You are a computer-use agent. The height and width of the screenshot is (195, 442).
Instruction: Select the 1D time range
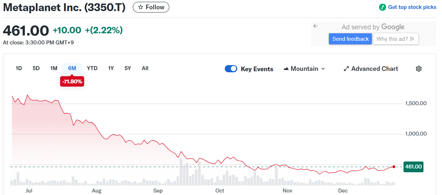point(19,68)
